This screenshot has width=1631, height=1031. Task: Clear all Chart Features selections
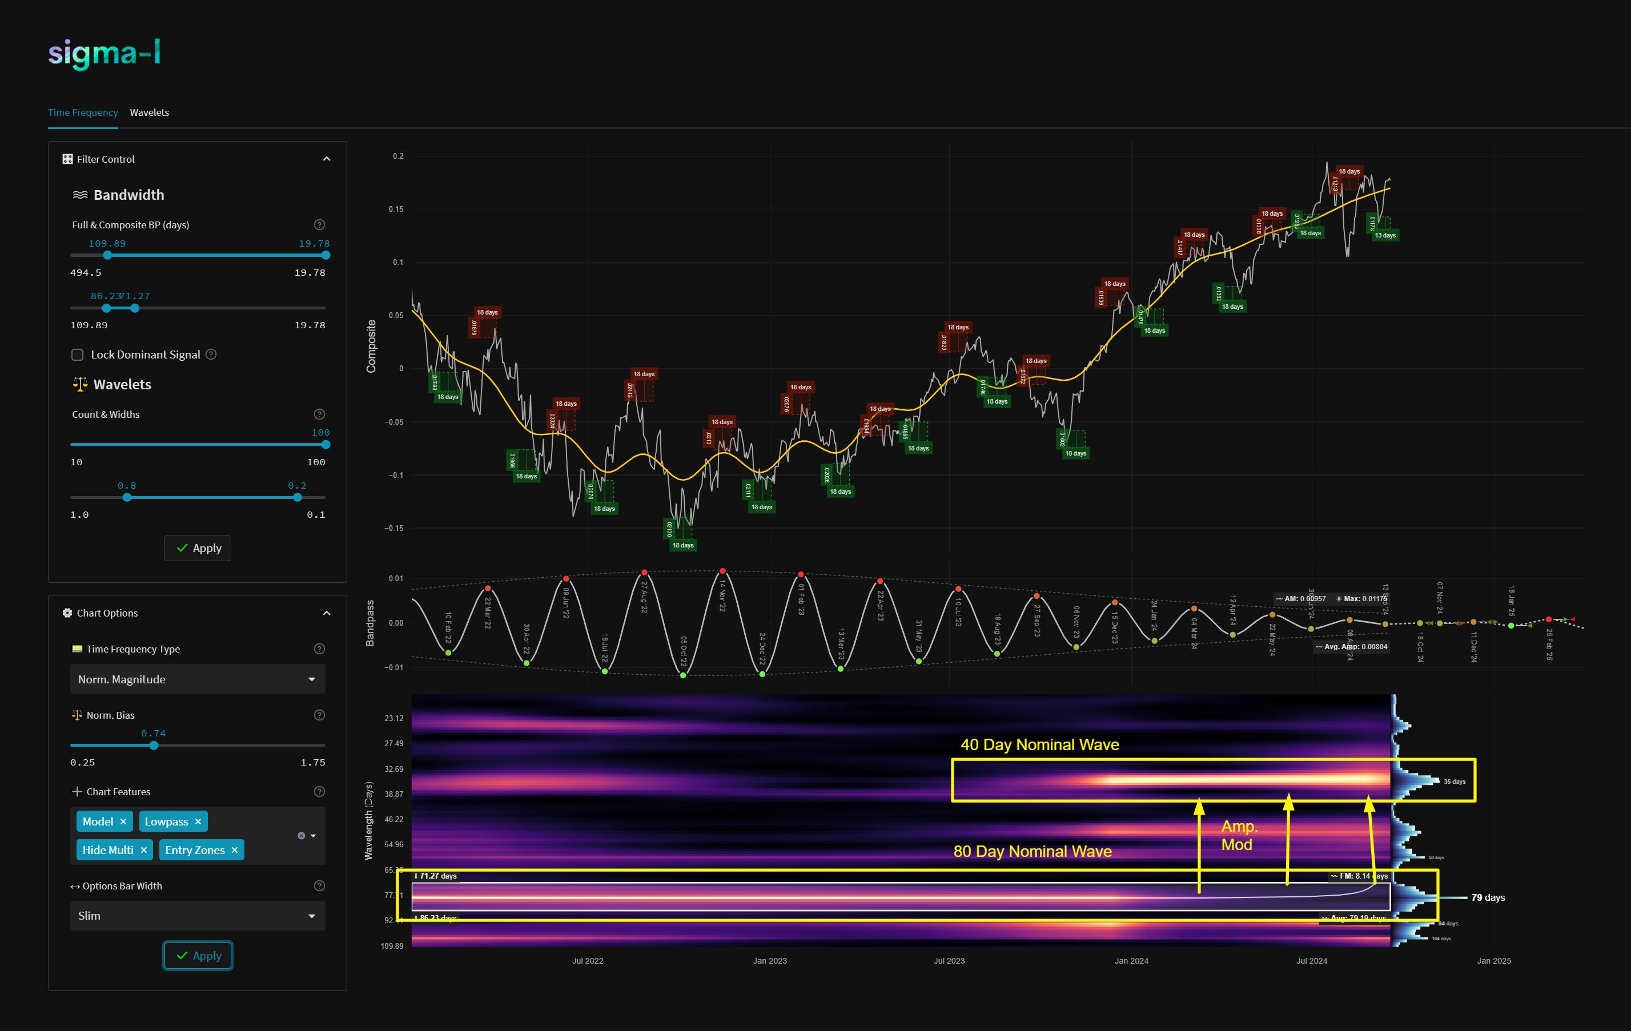(x=302, y=836)
